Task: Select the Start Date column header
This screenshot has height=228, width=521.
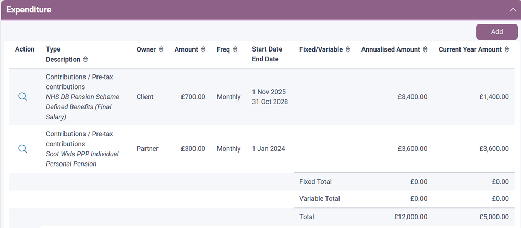Action: [266, 49]
